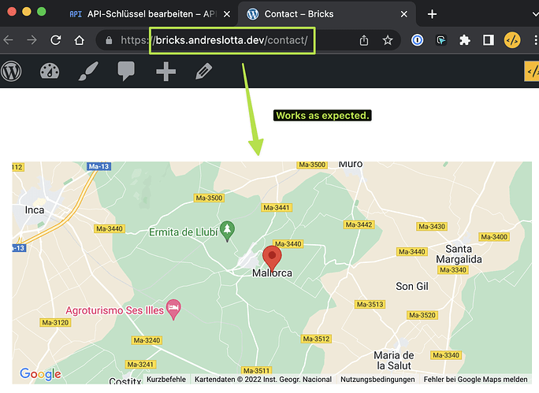Viewport: 539px width, 393px height.
Task: Open a new browser tab
Action: [x=432, y=14]
